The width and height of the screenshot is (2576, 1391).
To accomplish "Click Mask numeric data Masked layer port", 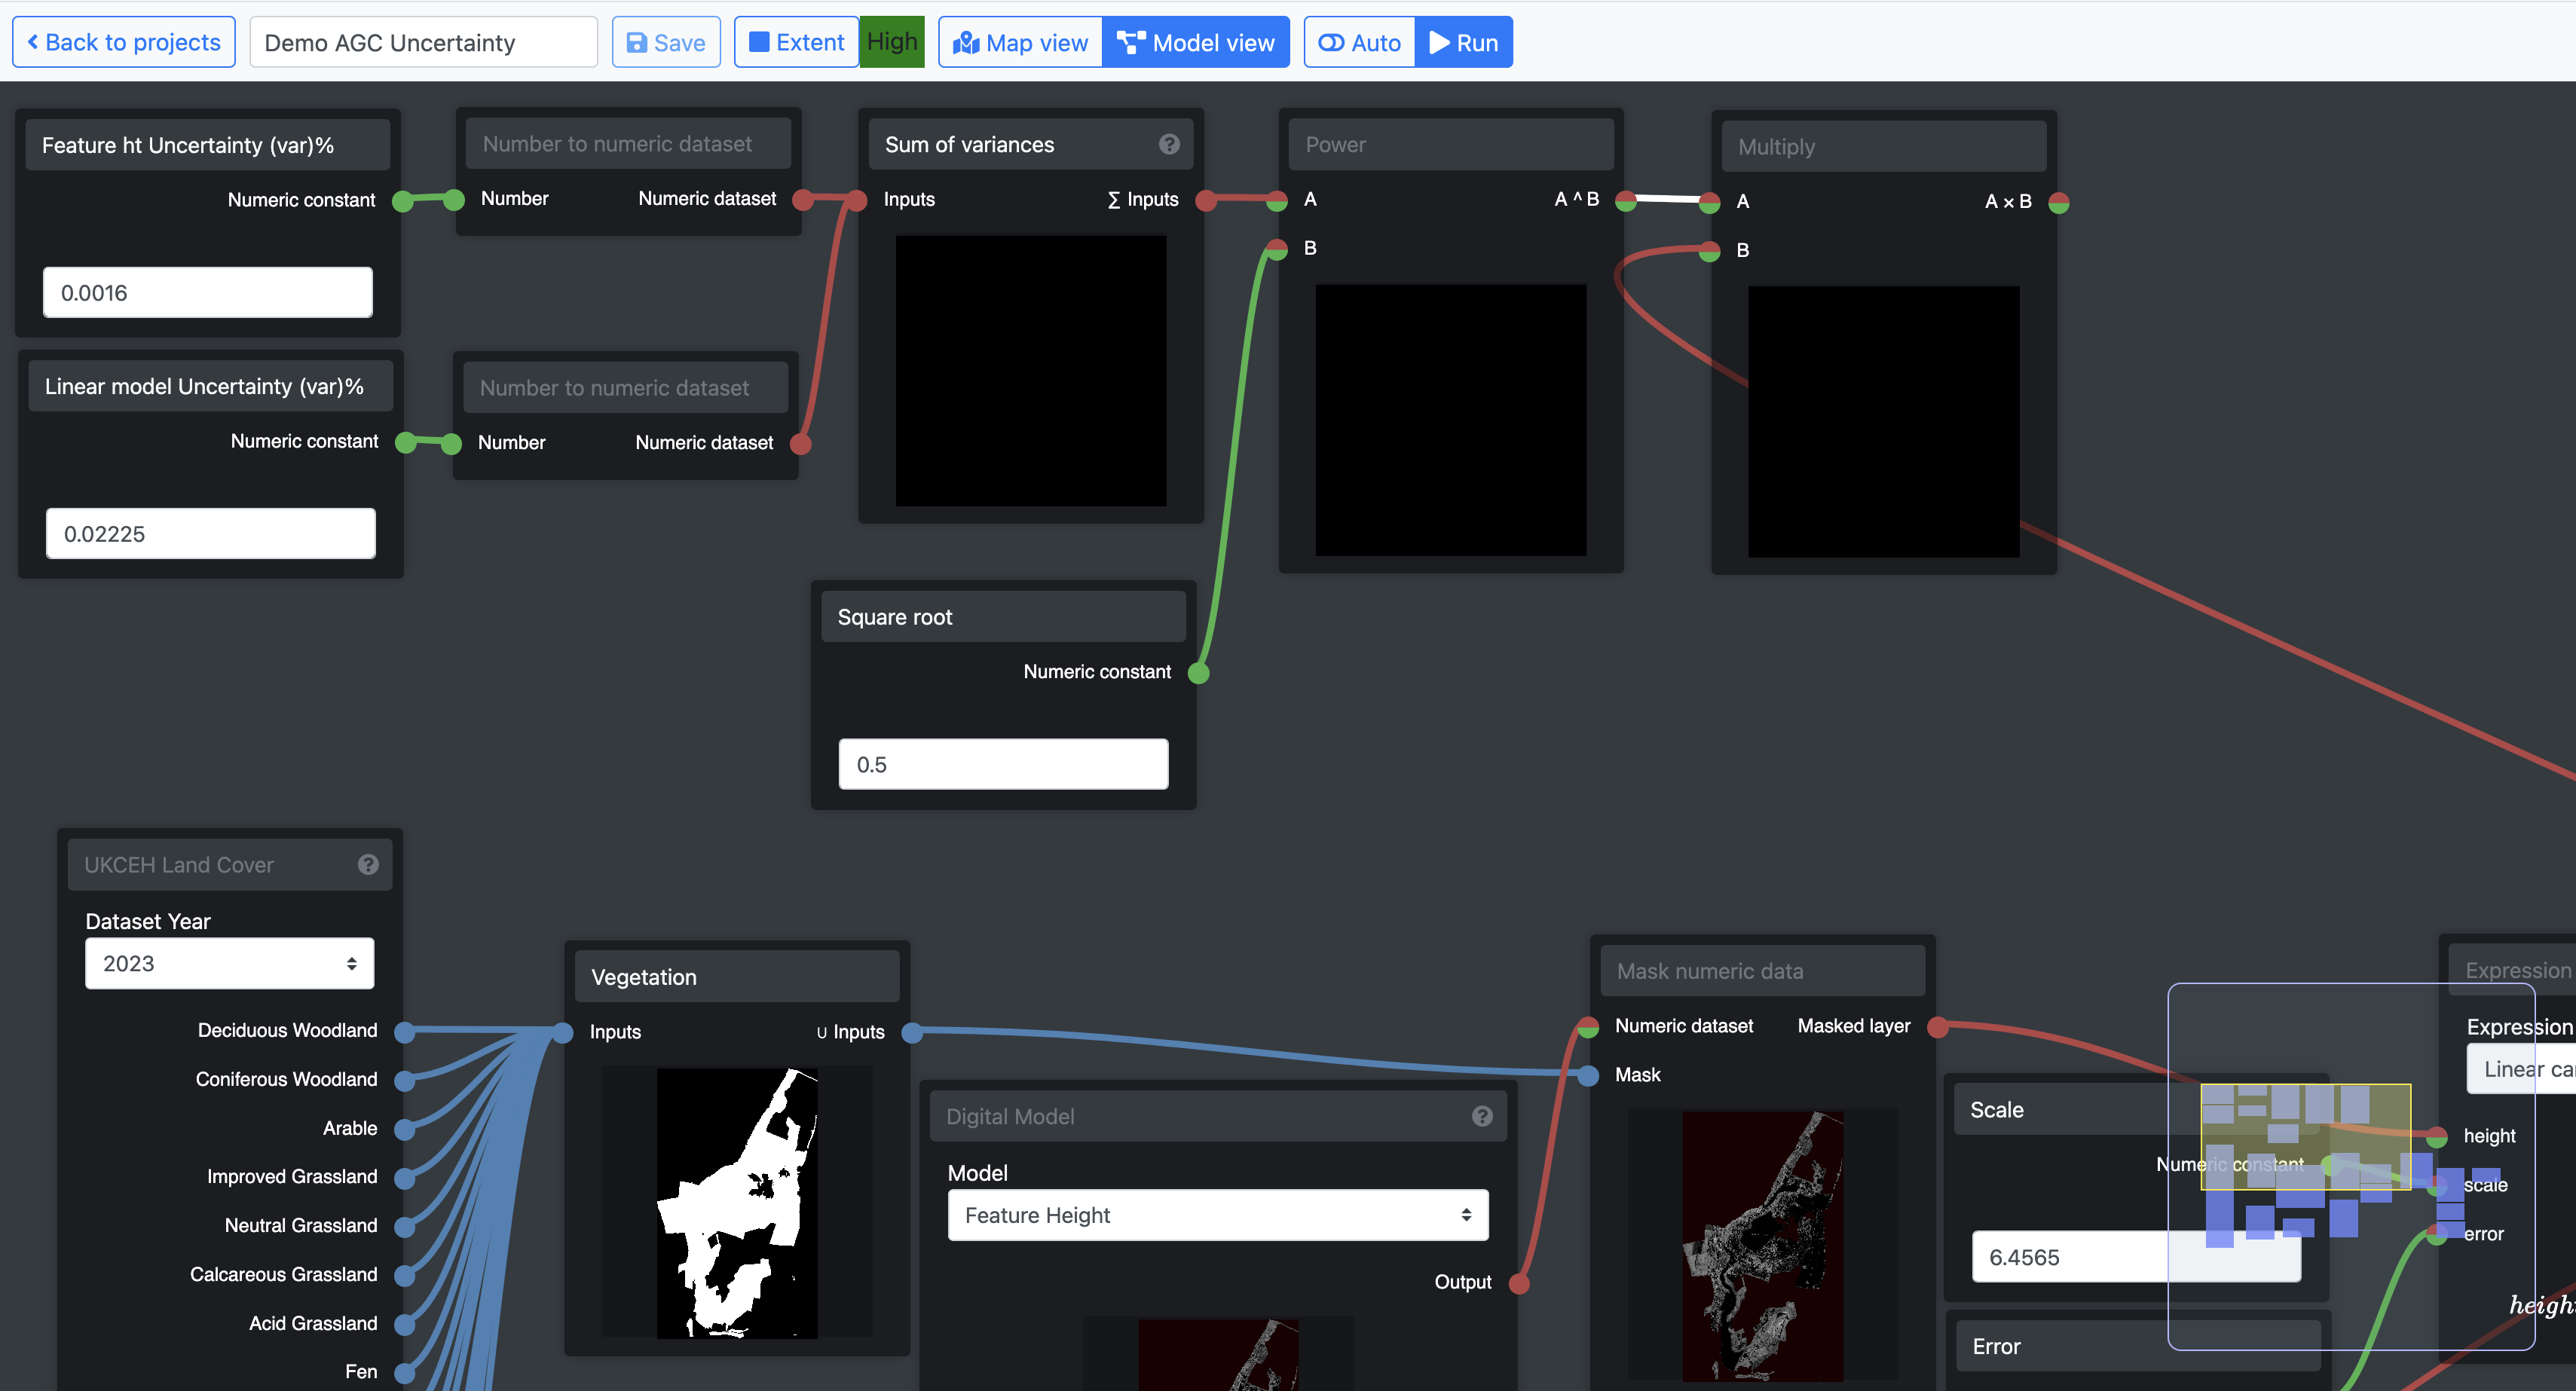I will [1937, 1027].
